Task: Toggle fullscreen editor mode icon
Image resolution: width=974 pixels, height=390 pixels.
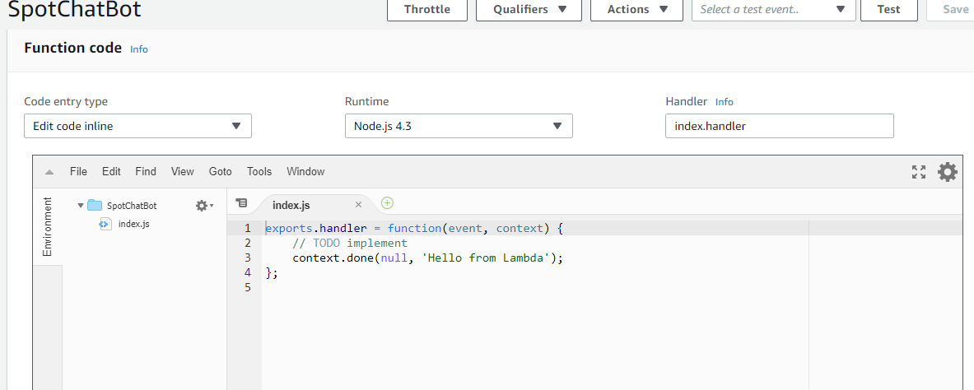Action: point(919,172)
